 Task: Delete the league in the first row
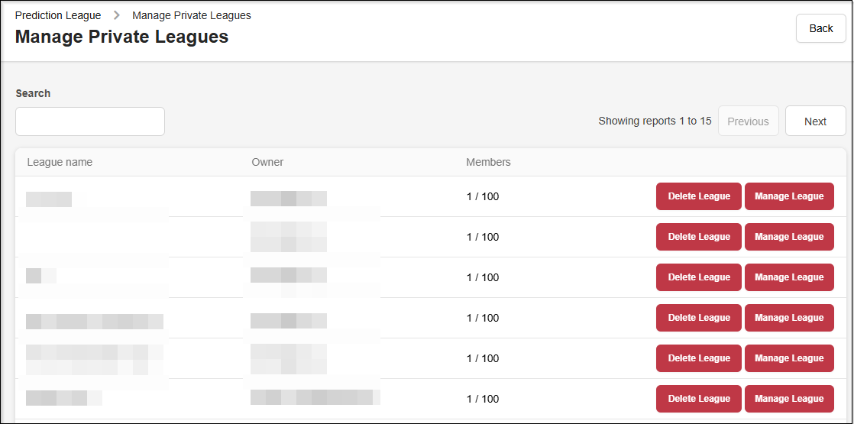coord(698,196)
